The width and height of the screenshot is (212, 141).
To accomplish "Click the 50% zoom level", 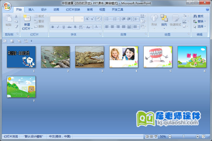I will pyautogui.click(x=163, y=136).
